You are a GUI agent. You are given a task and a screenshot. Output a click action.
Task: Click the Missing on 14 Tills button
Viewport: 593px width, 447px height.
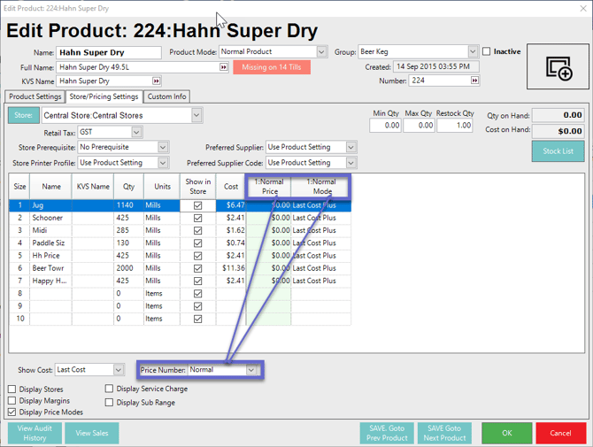click(x=272, y=67)
